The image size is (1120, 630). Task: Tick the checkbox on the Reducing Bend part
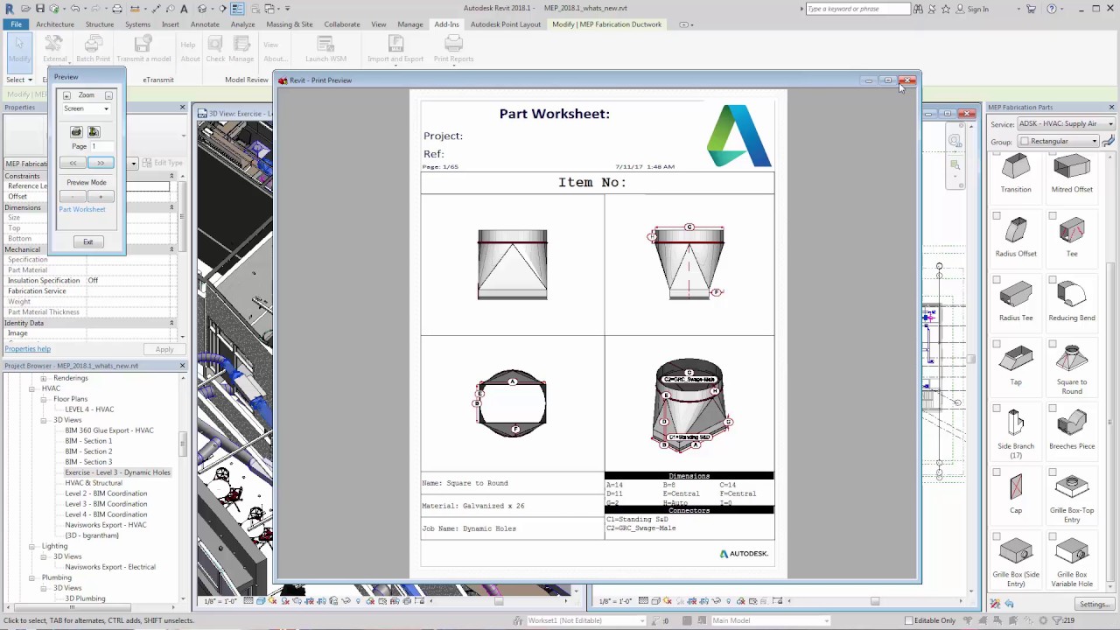point(1053,280)
